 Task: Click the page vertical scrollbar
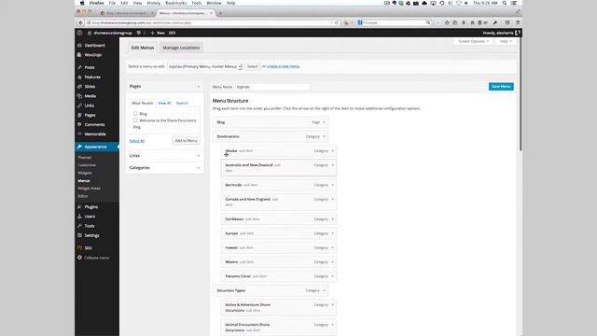(x=520, y=95)
